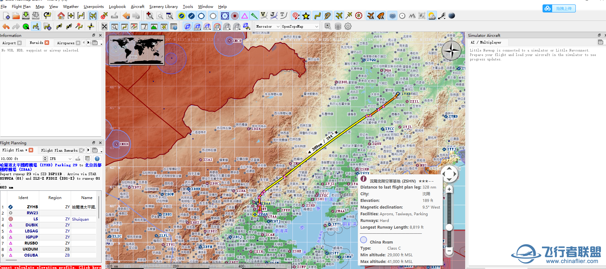The width and height of the screenshot is (606, 269).
Task: Open IFR flight rules dropdown
Action: click(61, 159)
